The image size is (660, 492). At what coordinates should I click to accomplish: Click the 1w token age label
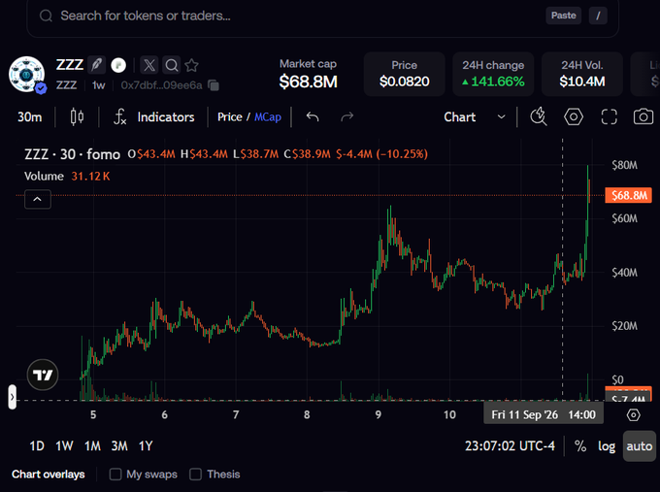click(x=98, y=85)
